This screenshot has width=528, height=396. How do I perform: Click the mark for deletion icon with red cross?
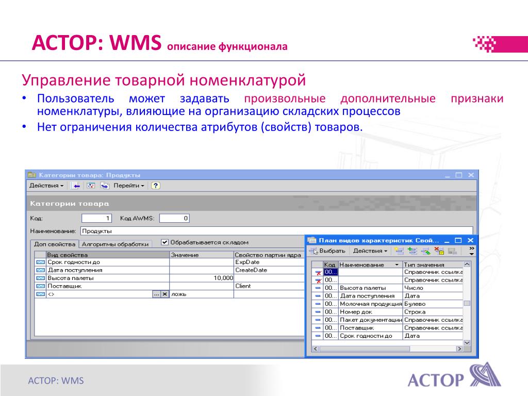[x=439, y=251]
